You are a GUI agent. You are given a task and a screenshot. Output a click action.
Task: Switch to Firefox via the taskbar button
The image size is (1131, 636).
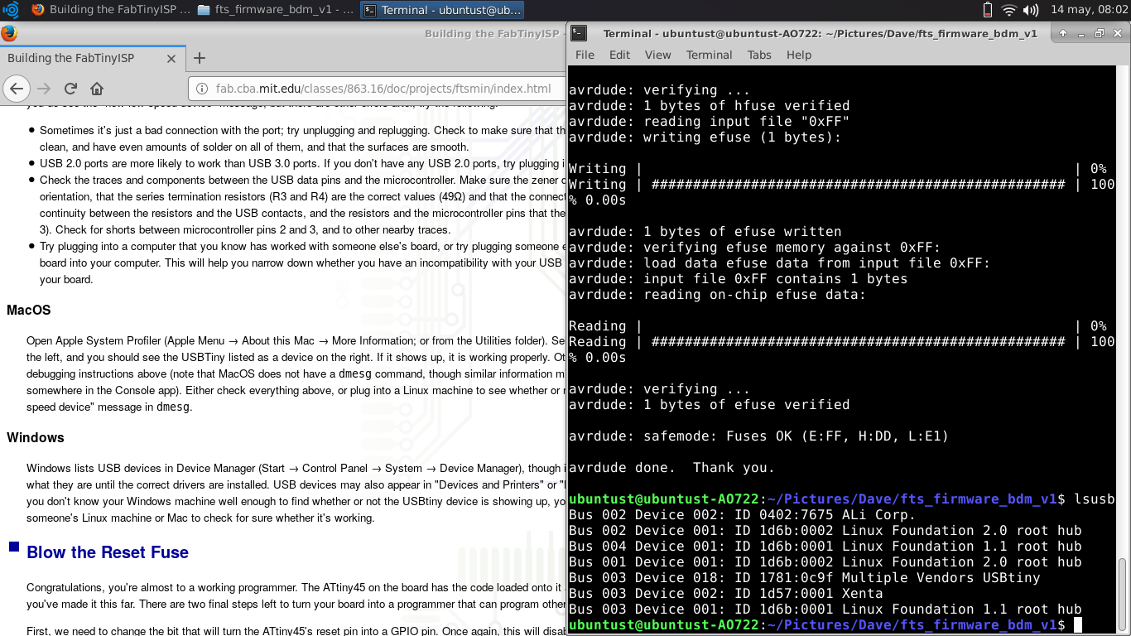coord(109,10)
